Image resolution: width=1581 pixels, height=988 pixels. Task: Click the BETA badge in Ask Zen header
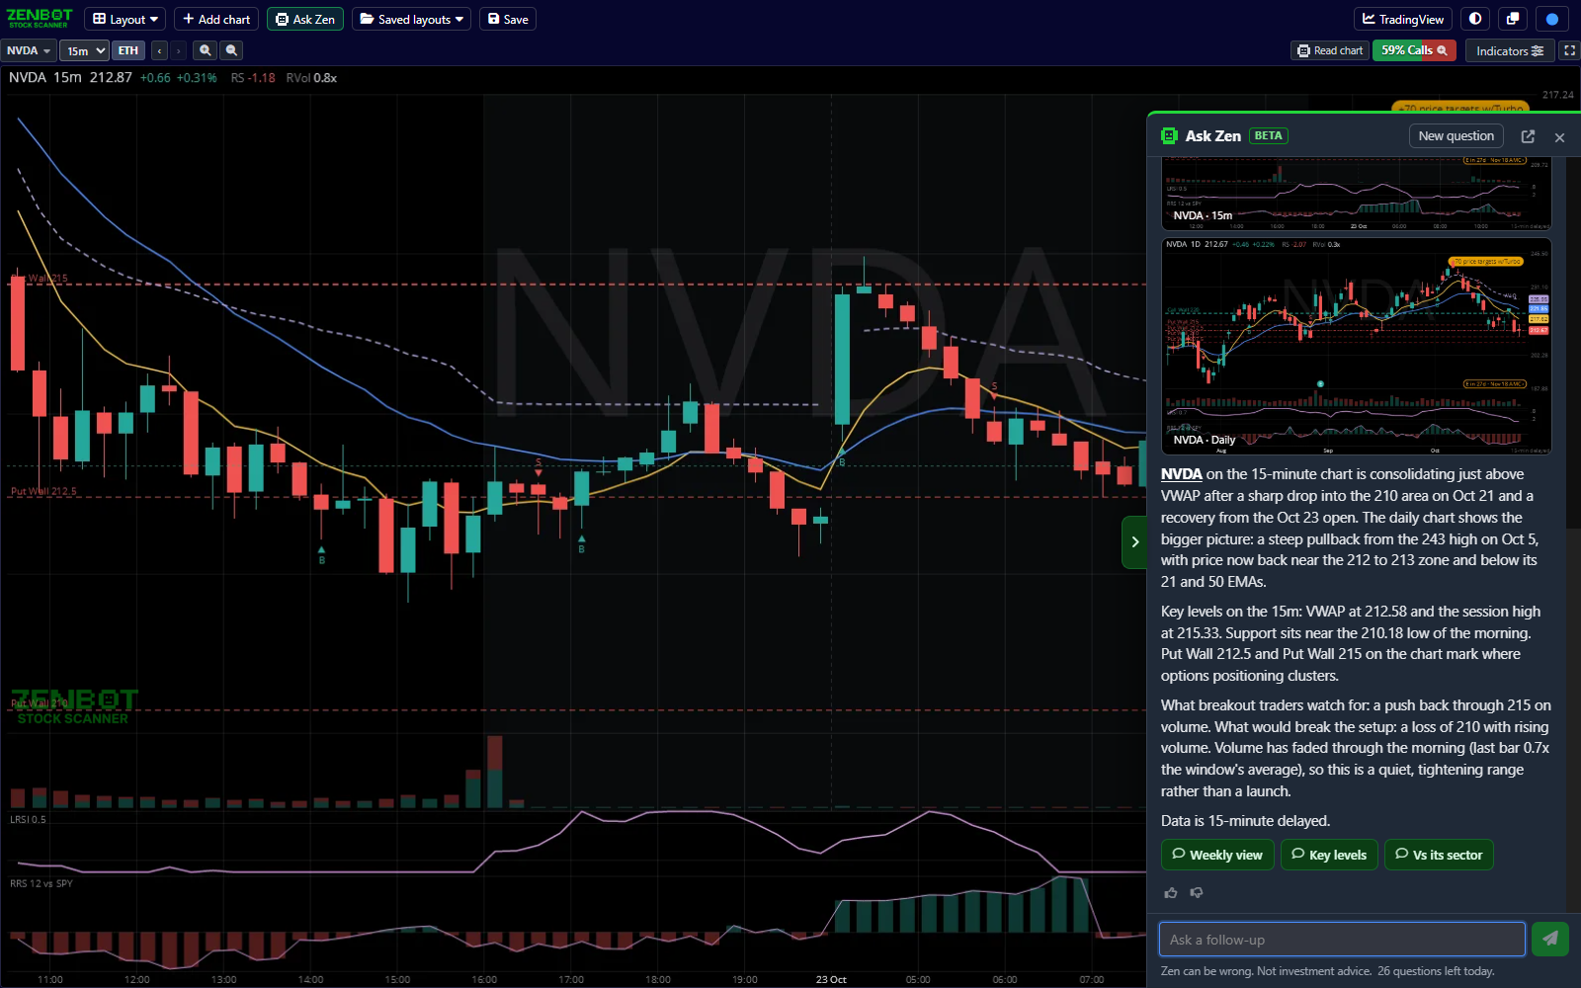coord(1269,136)
